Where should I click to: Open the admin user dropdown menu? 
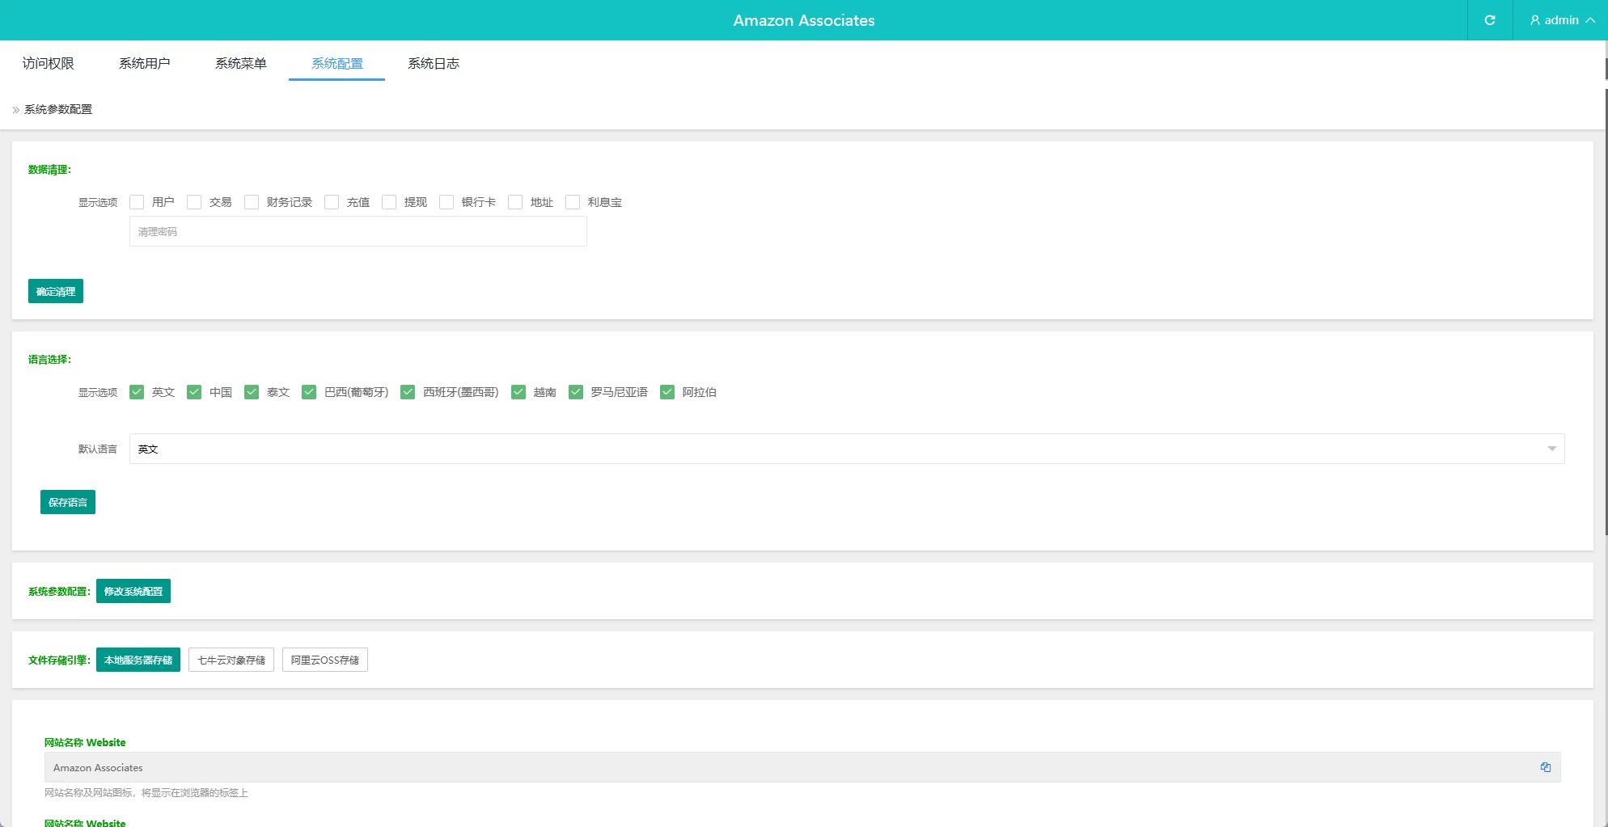click(1561, 20)
